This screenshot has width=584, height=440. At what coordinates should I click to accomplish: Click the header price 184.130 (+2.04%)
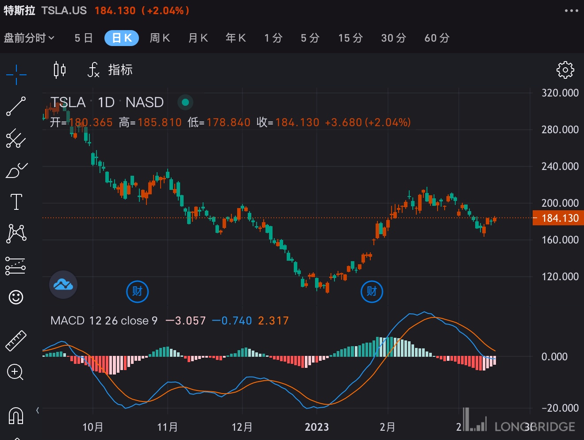click(142, 11)
